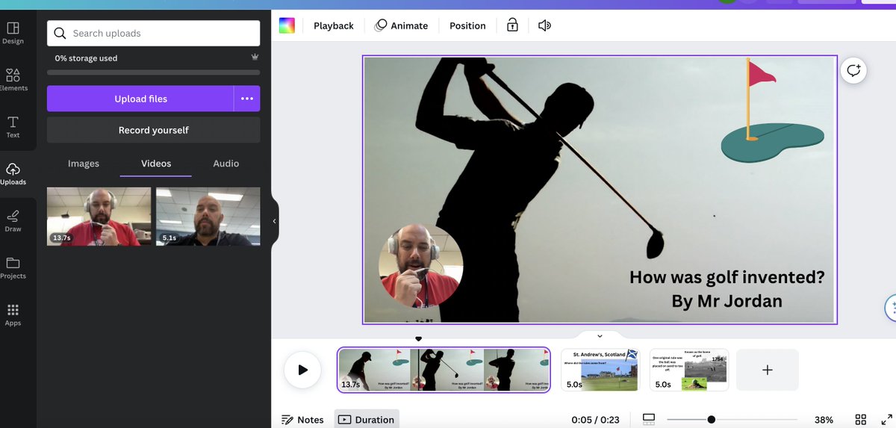Click the volume speaker icon
The image size is (896, 428).
click(545, 25)
